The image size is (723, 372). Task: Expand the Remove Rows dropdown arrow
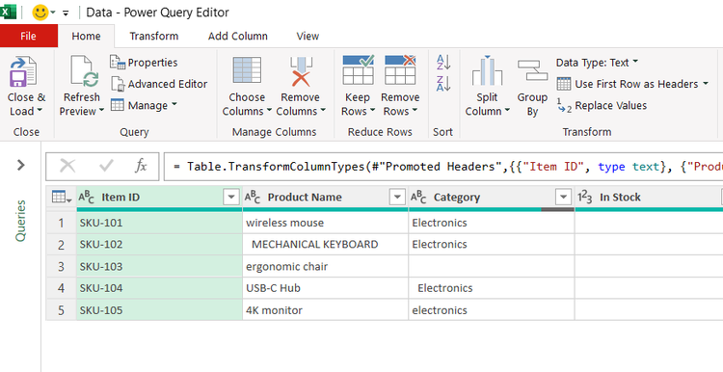pyautogui.click(x=415, y=111)
